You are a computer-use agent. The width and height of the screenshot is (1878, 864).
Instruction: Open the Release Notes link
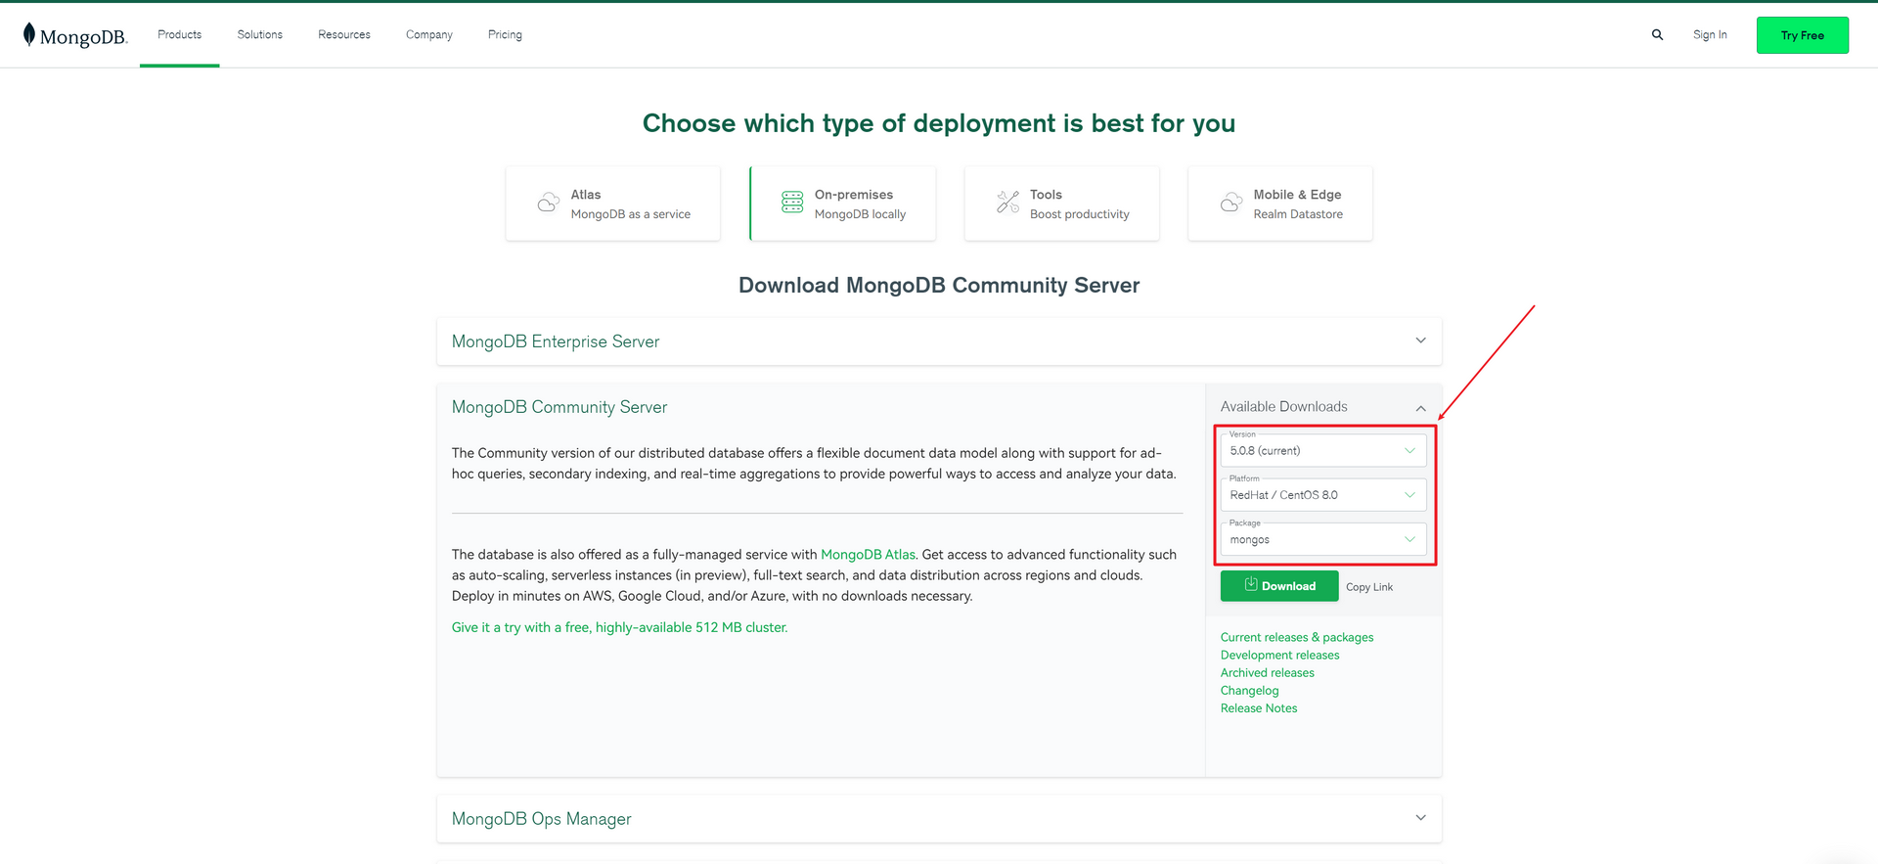click(x=1259, y=708)
